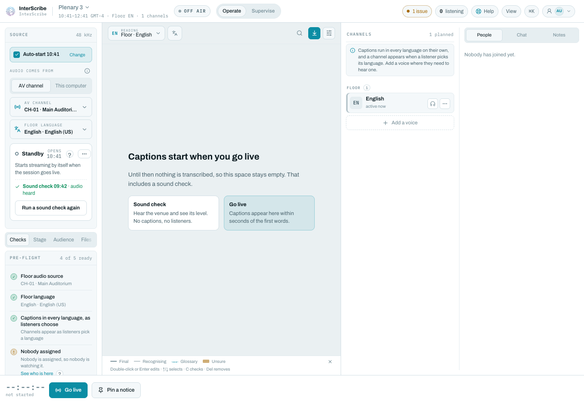
Task: Switch to Operate mode
Action: tap(232, 11)
